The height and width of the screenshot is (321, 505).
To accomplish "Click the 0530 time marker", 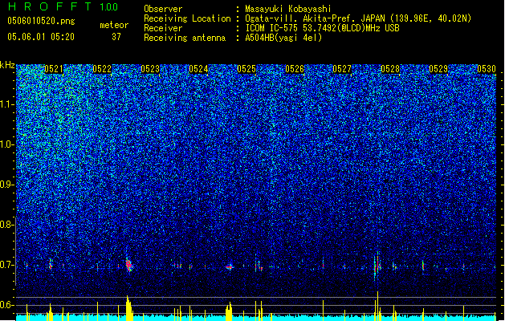I will click(487, 69).
